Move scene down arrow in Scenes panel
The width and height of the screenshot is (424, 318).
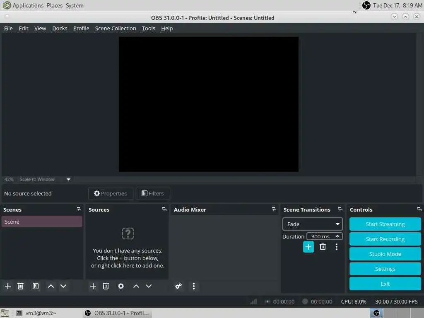tap(63, 286)
